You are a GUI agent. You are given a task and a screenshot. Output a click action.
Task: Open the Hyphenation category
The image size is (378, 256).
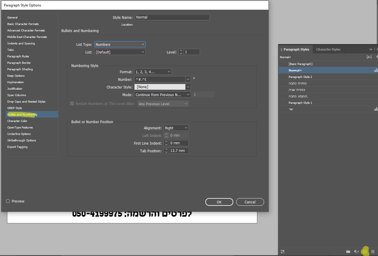[32, 82]
